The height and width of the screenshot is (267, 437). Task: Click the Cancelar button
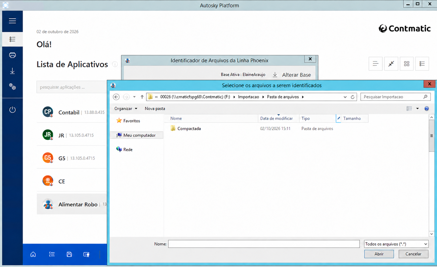pos(413,254)
